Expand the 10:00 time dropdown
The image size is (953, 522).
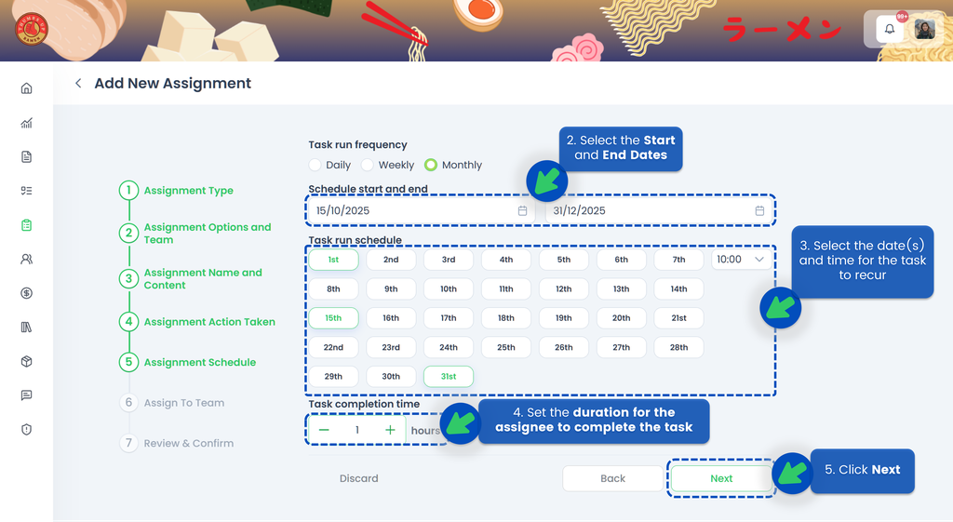click(741, 260)
